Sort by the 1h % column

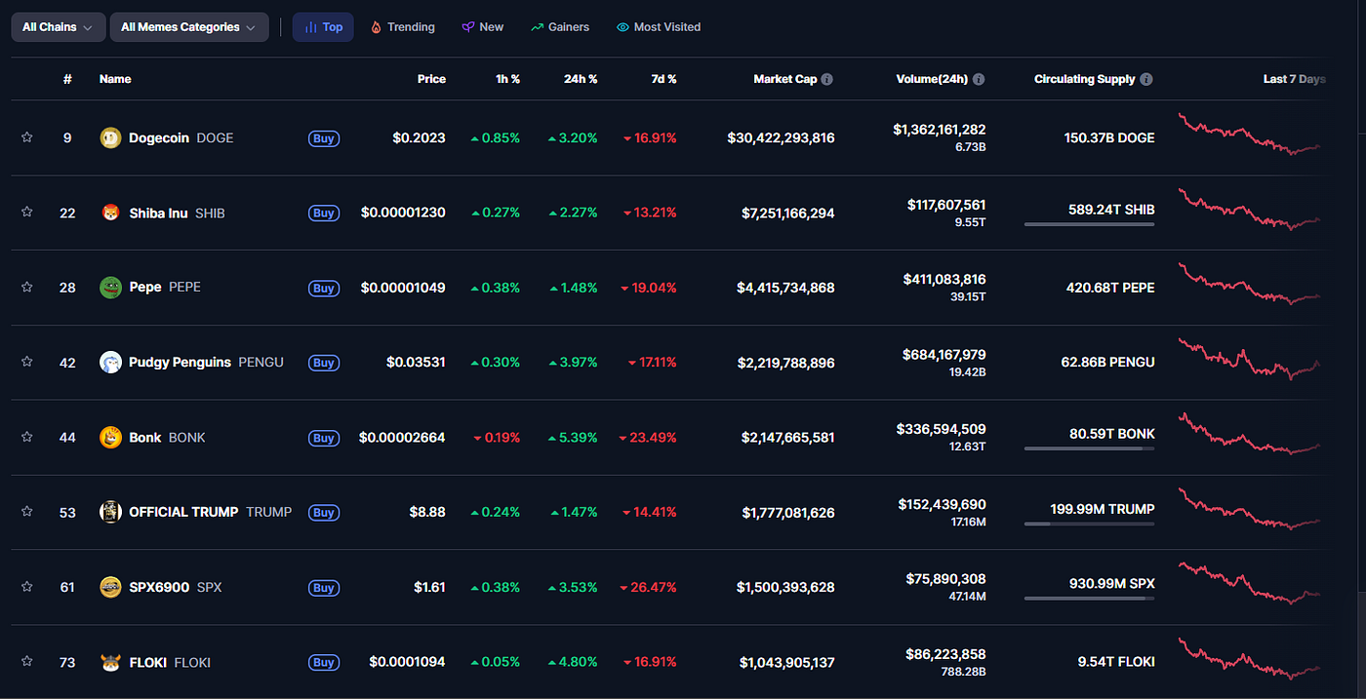point(507,79)
